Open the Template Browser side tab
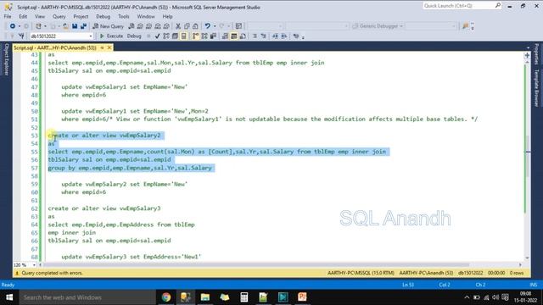This screenshot has height=305, width=543. 536,88
